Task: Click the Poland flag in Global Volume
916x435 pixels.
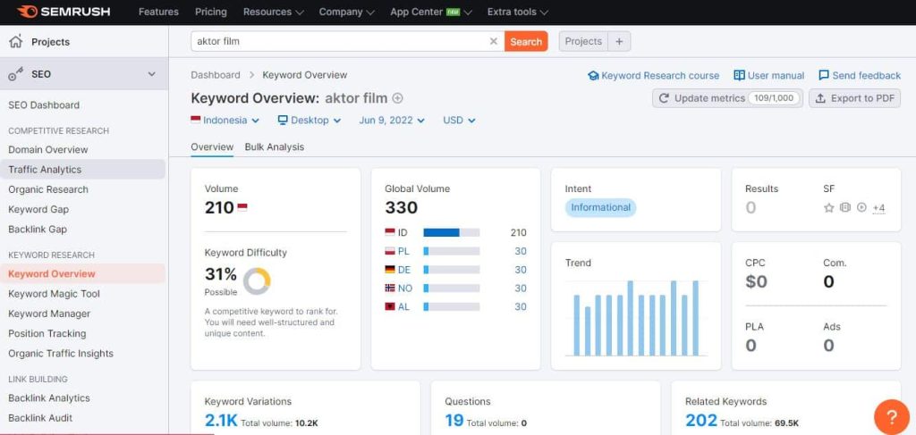Action: [390, 251]
